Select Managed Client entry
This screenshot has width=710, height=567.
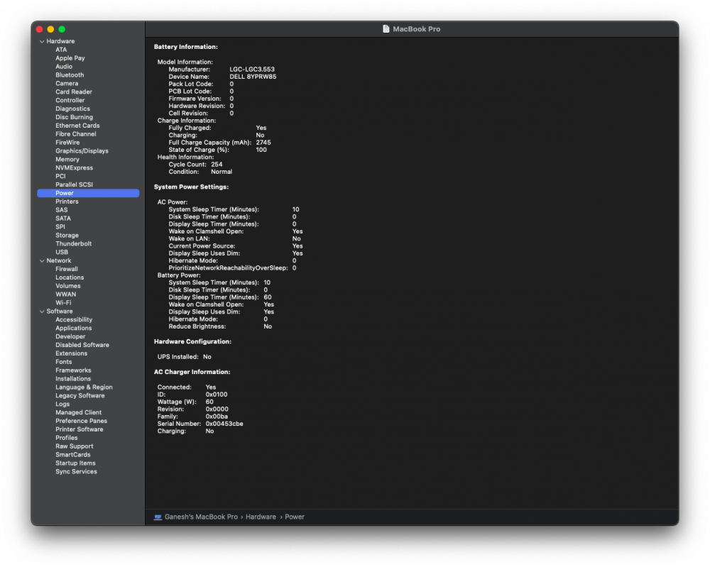click(x=78, y=413)
